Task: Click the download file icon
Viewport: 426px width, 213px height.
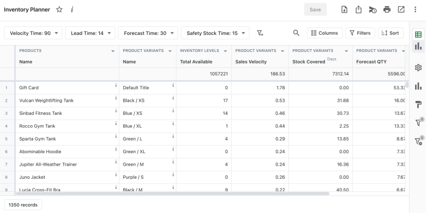Action: pyautogui.click(x=344, y=10)
